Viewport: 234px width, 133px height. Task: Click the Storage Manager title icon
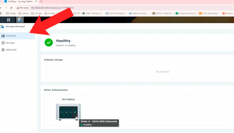[2, 26]
